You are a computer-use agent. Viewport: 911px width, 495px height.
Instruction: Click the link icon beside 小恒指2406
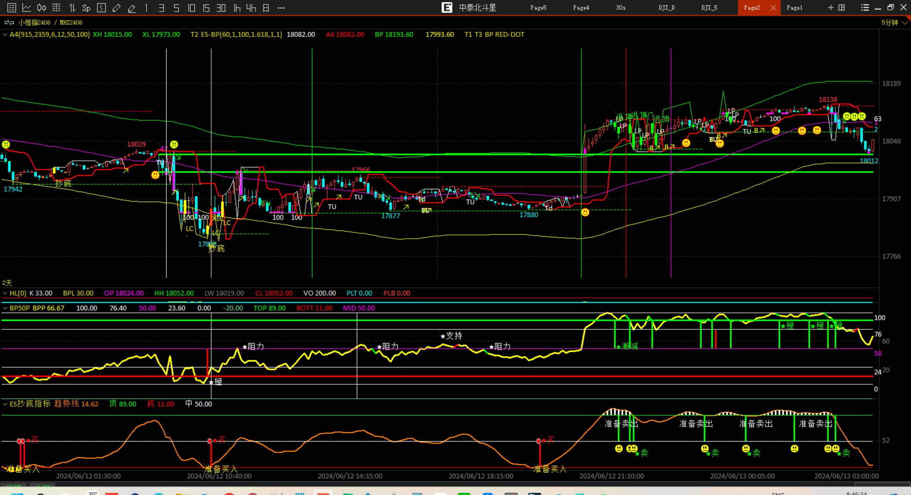coord(9,22)
